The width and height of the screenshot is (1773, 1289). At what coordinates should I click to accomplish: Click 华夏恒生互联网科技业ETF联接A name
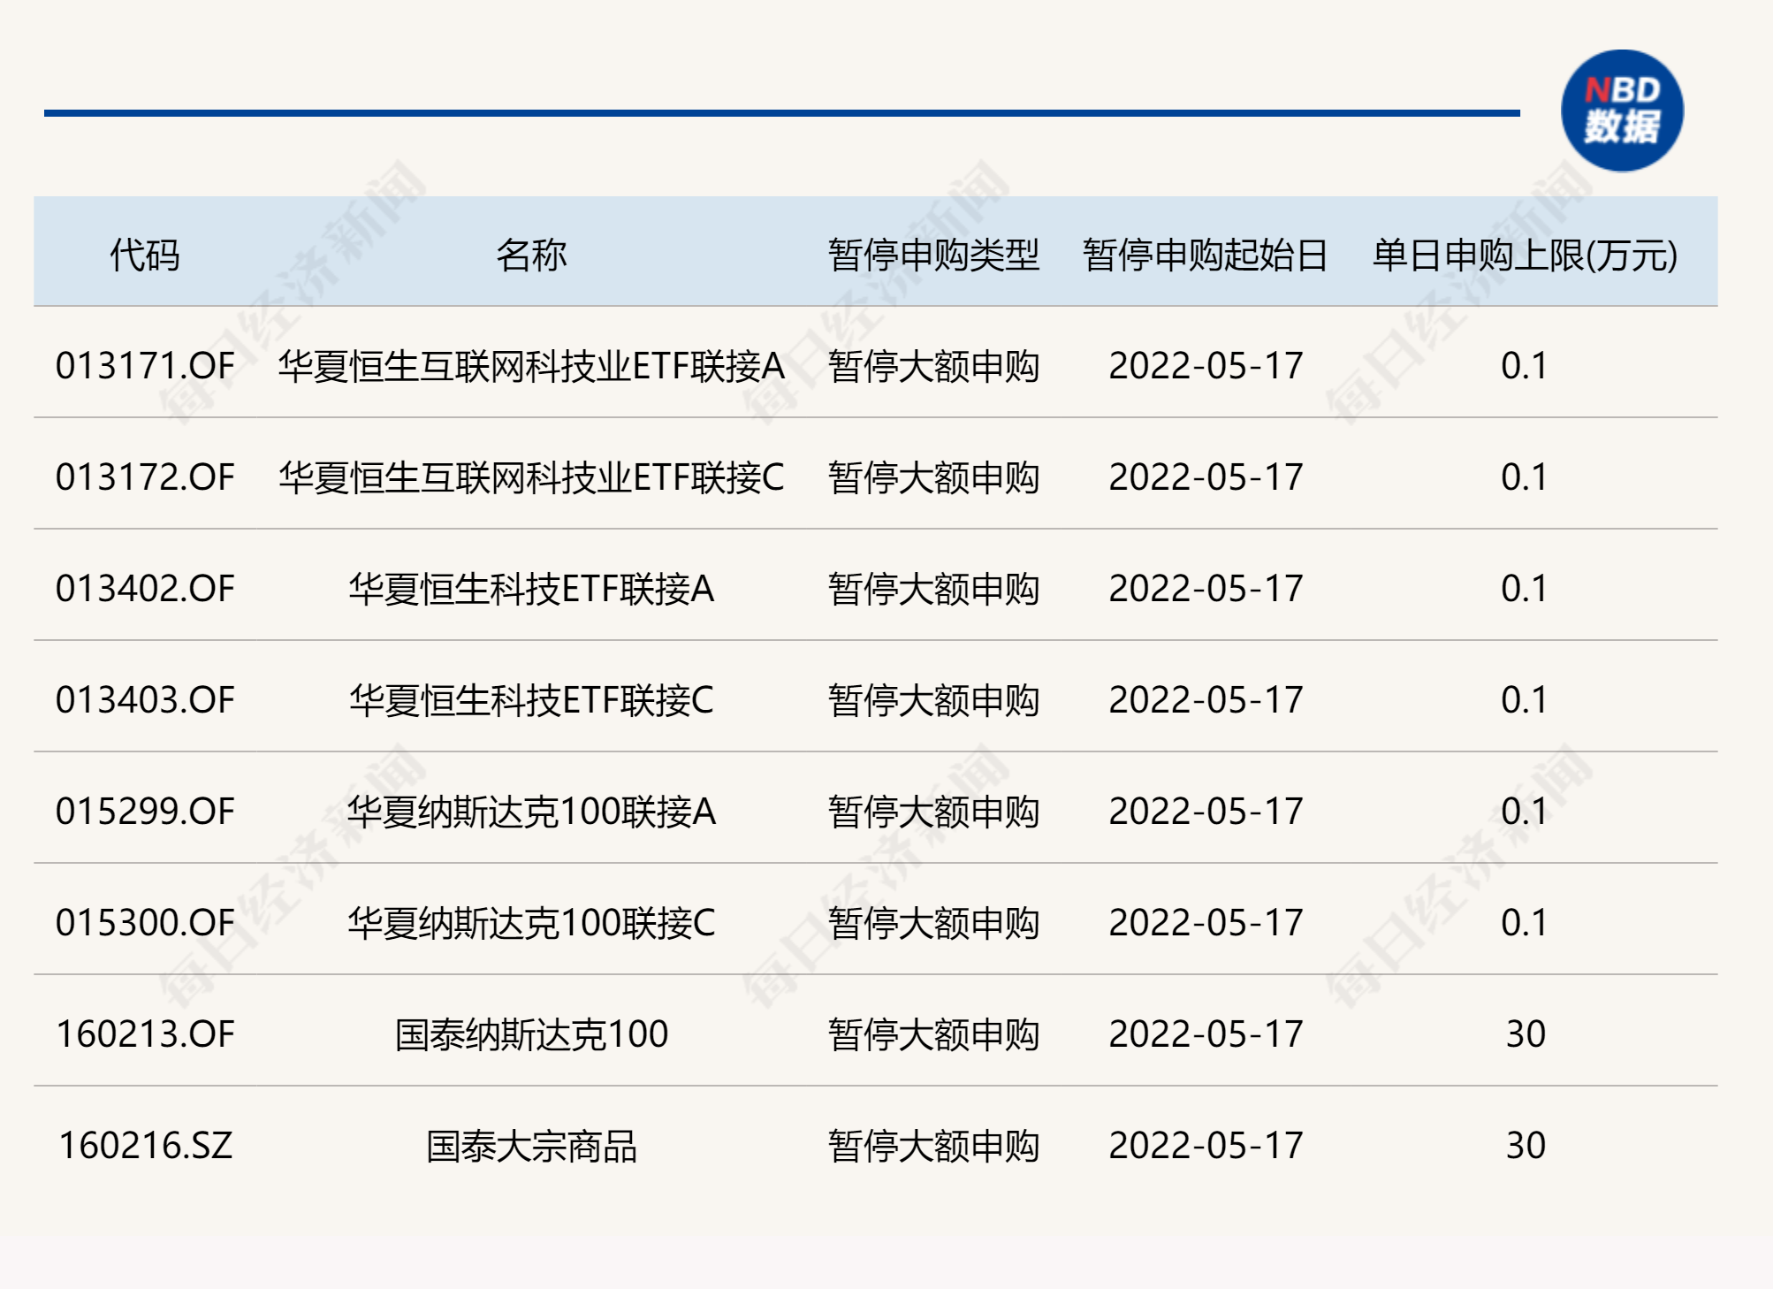point(531,366)
